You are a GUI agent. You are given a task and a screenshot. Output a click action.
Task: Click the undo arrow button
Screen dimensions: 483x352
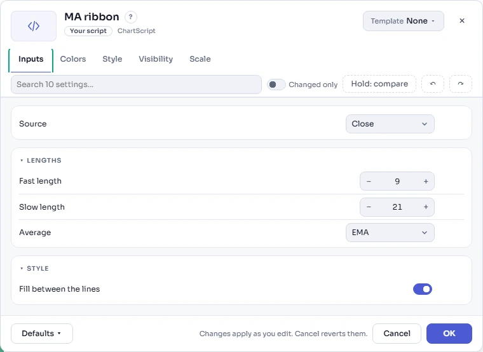pos(433,84)
